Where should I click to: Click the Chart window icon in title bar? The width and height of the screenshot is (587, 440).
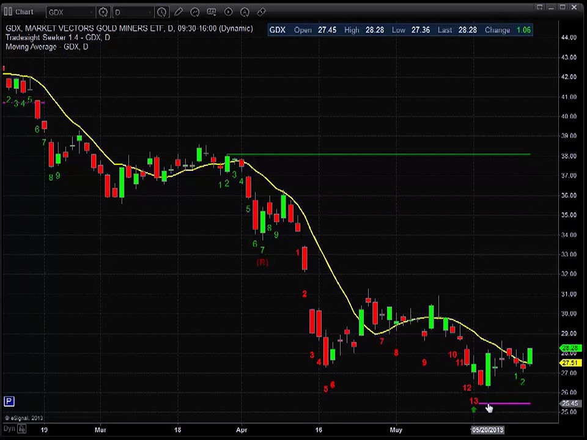click(8, 12)
